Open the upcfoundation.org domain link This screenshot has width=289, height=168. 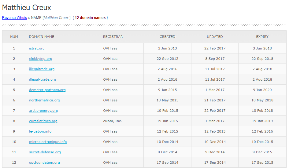tap(44, 163)
